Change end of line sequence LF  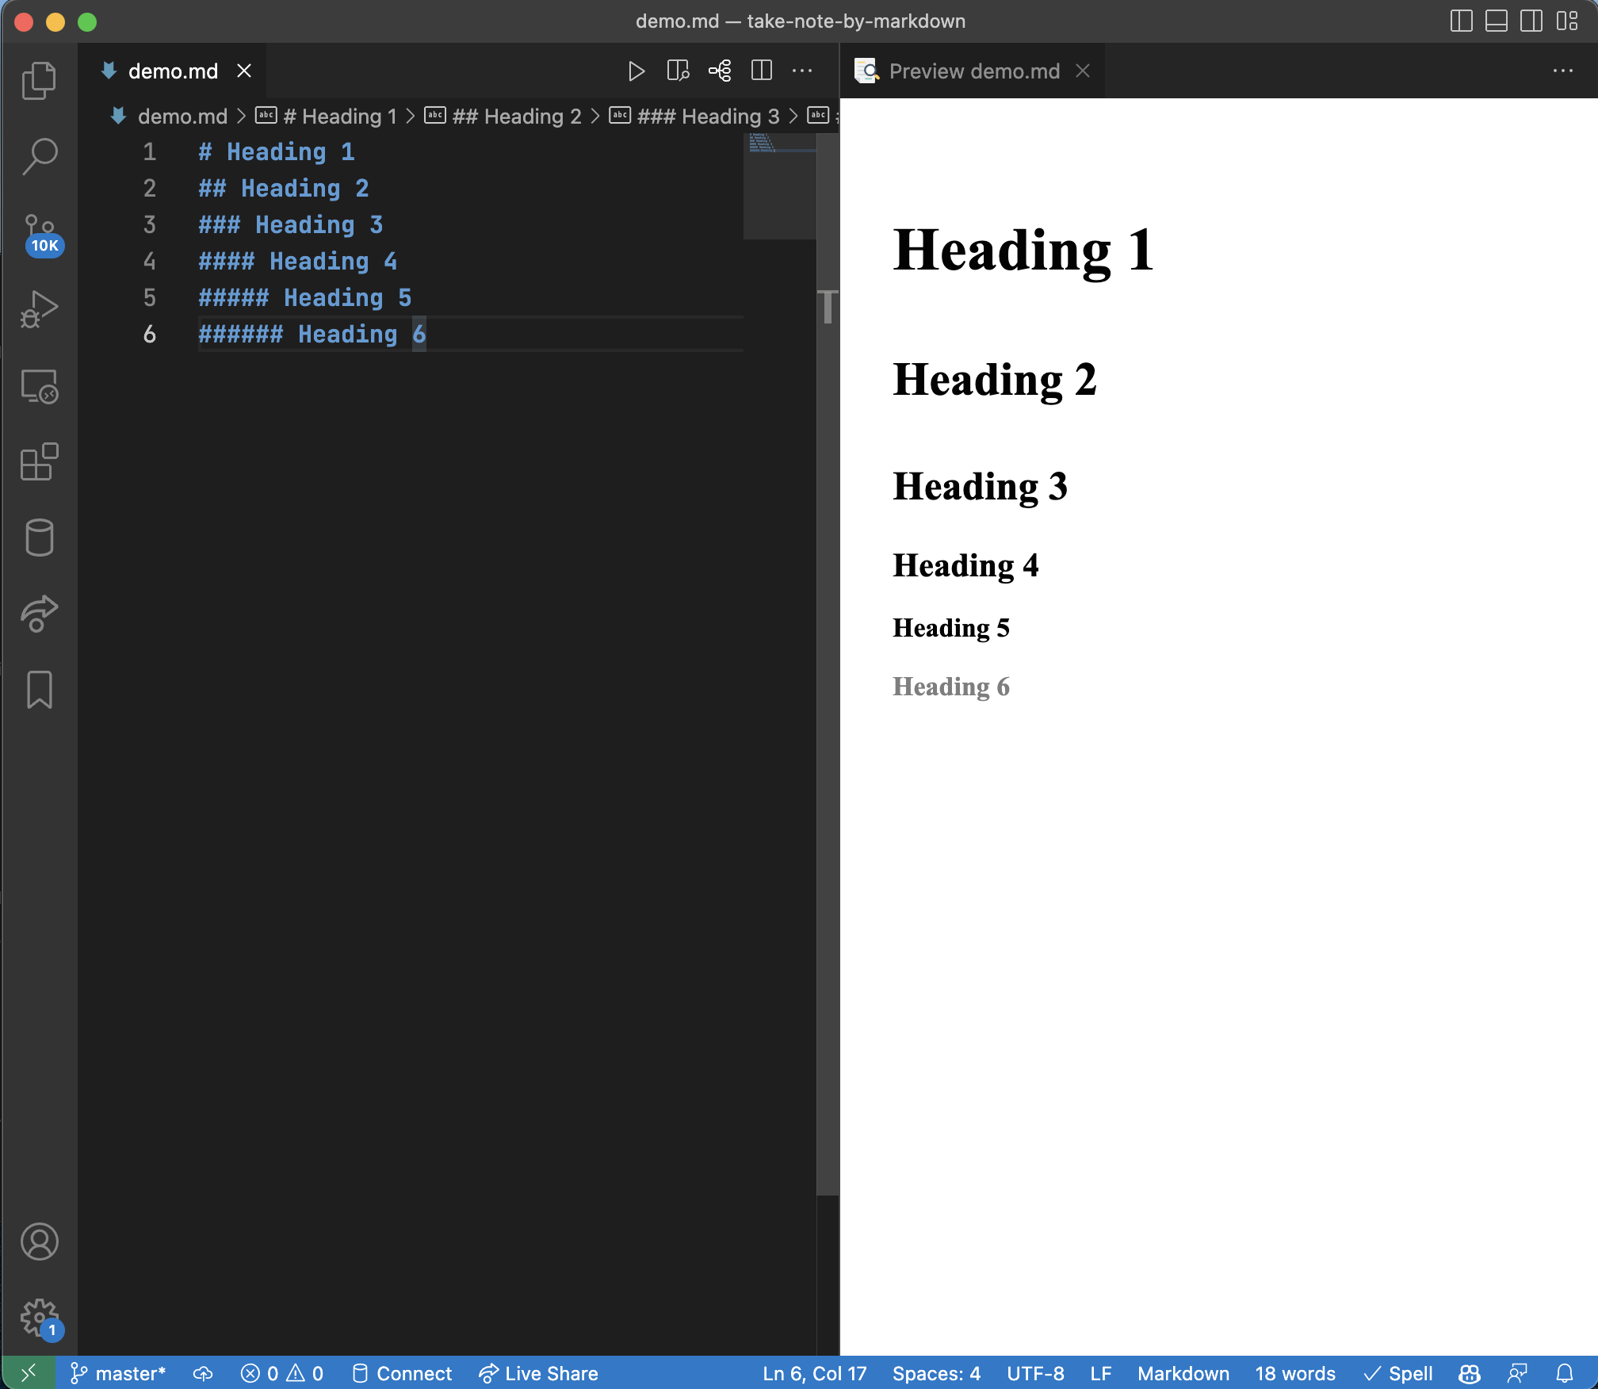pos(1100,1373)
